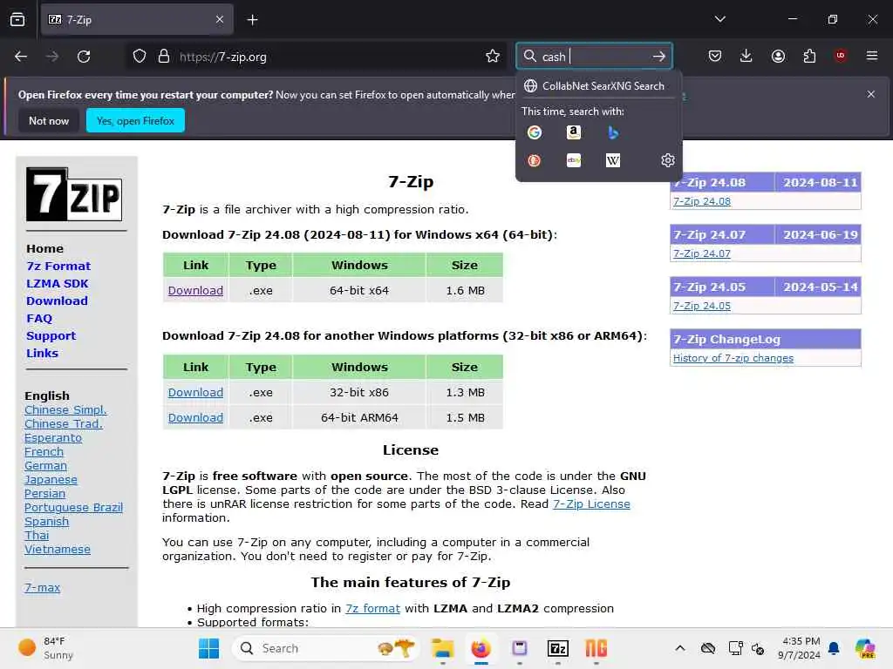Click Not now button

coord(49,120)
